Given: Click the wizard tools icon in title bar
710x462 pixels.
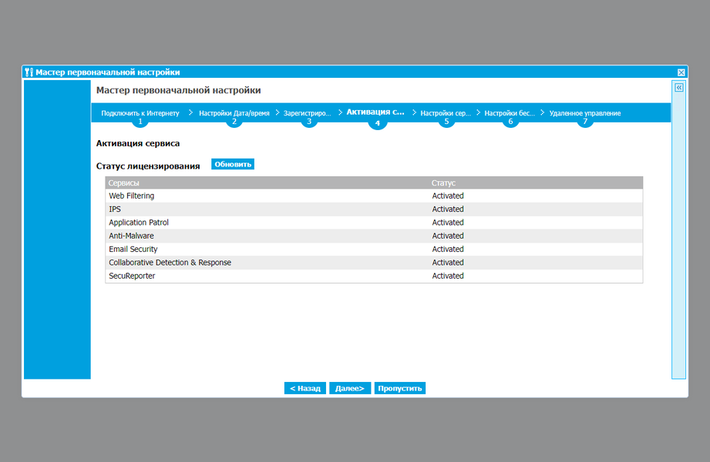Looking at the screenshot, I should click(x=29, y=72).
